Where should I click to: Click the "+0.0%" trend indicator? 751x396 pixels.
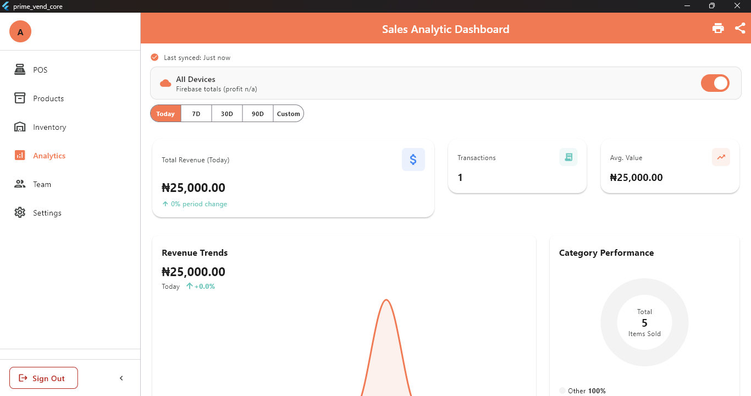[x=201, y=287]
